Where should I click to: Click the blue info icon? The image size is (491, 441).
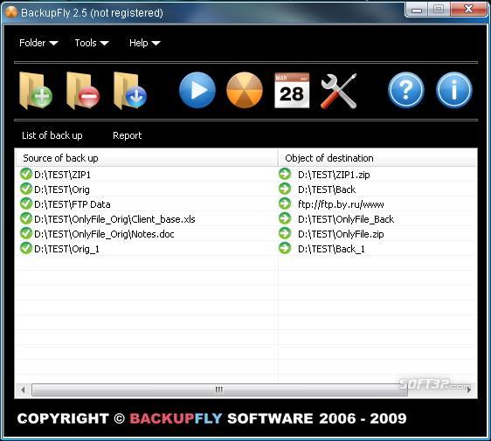pos(453,90)
